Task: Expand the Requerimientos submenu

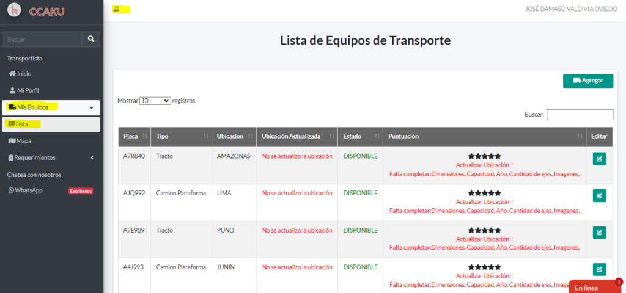Action: pos(91,157)
